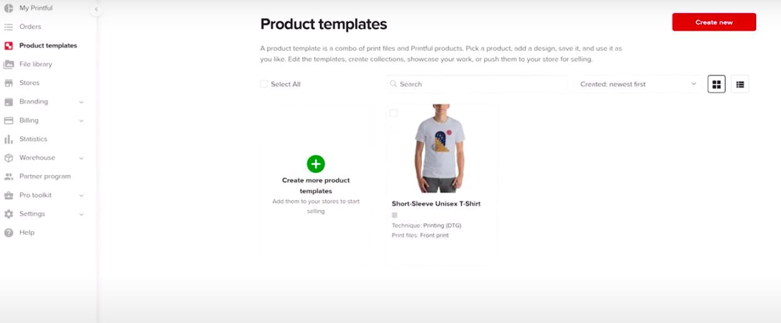Viewport: 781px width, 323px height.
Task: Click the green plus icon
Action: coord(316,164)
